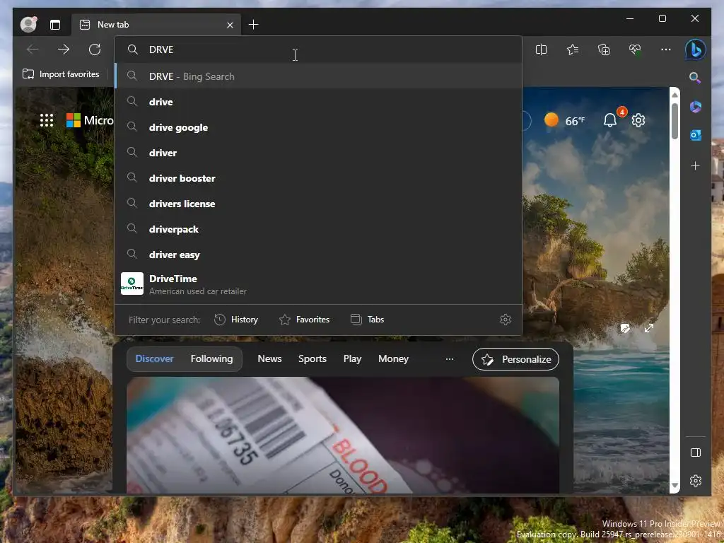Click the page scrollbar up arrow

click(x=675, y=95)
